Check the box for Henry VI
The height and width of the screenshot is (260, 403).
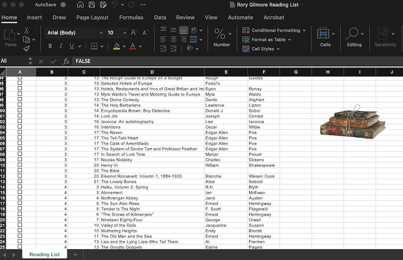pyautogui.click(x=20, y=165)
